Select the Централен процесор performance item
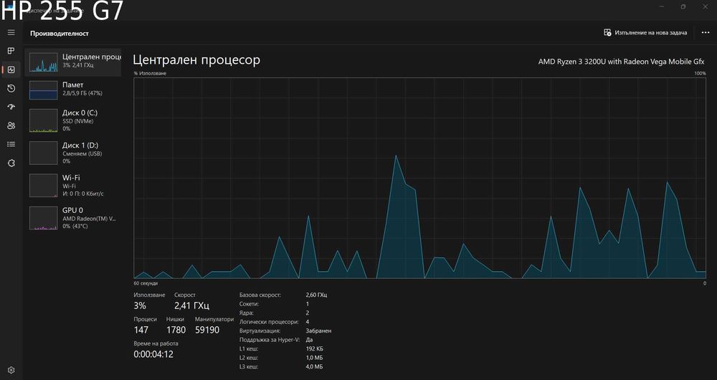The width and height of the screenshot is (717, 380). click(x=73, y=62)
